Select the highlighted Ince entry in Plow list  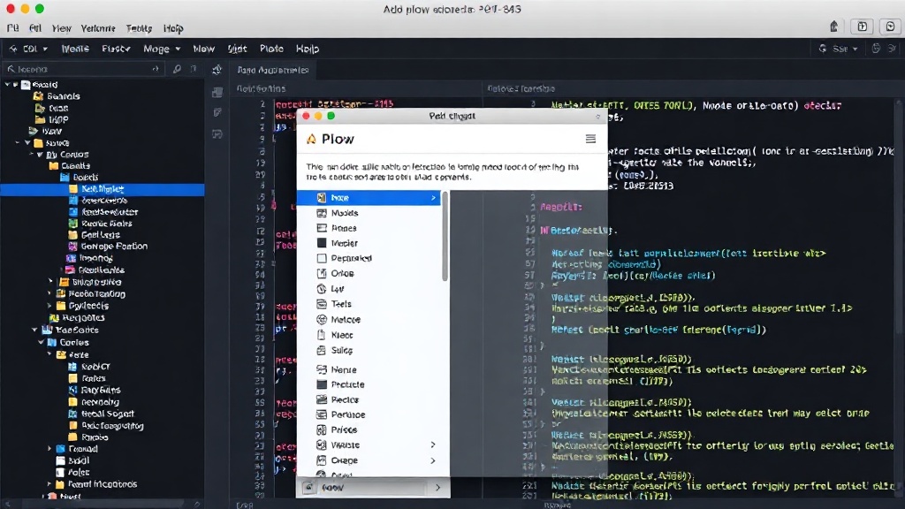[369, 197]
